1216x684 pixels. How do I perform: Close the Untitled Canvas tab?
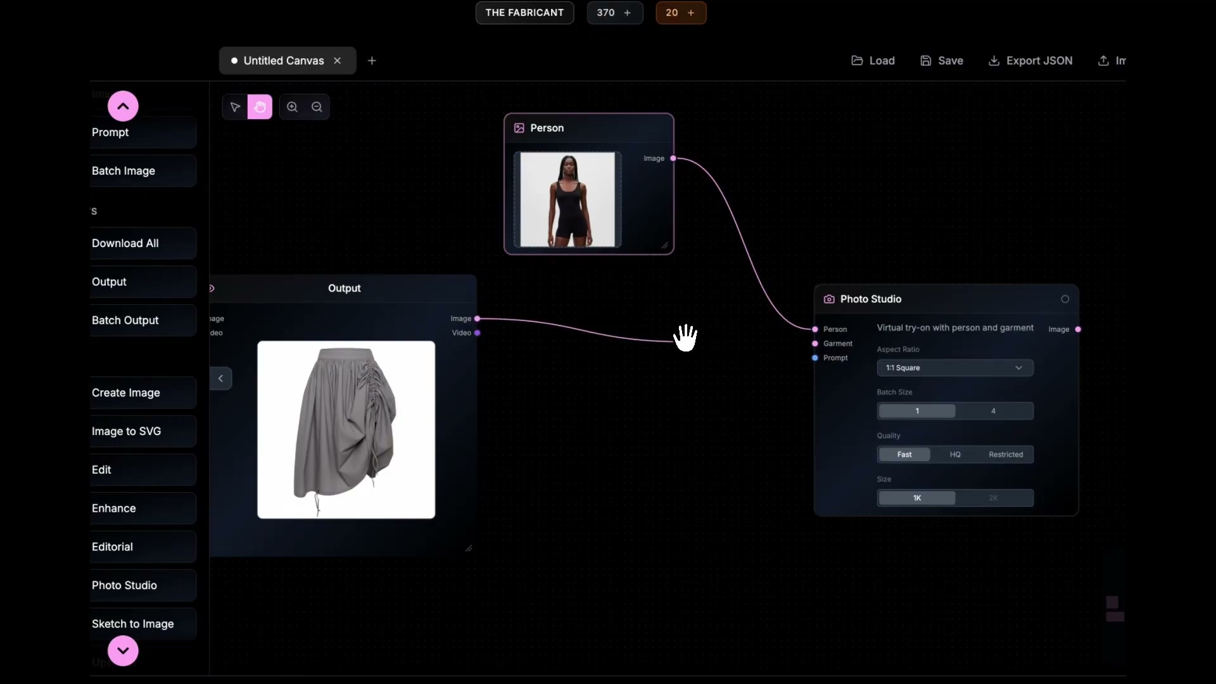(x=338, y=60)
